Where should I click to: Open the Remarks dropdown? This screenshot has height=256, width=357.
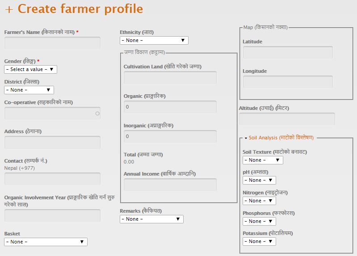pos(151,219)
